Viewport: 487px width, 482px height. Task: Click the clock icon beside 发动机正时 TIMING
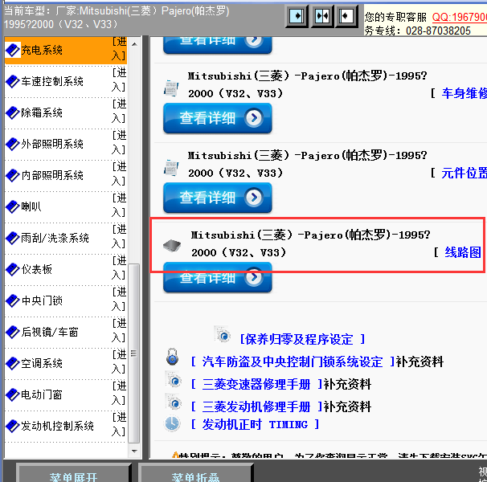(172, 423)
